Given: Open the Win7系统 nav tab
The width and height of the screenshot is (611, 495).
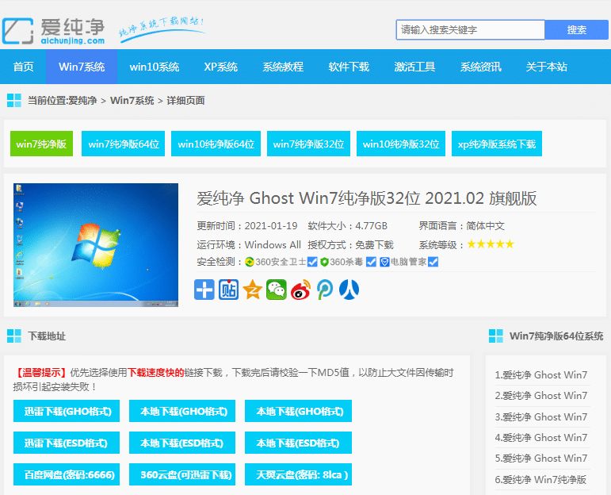Looking at the screenshot, I should [82, 67].
